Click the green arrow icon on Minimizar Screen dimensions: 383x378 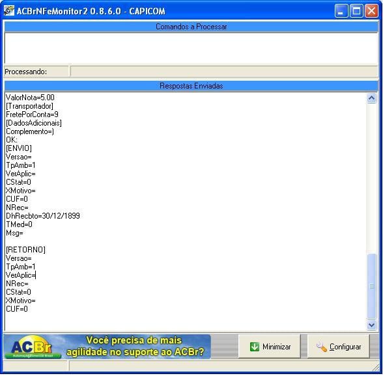point(255,347)
